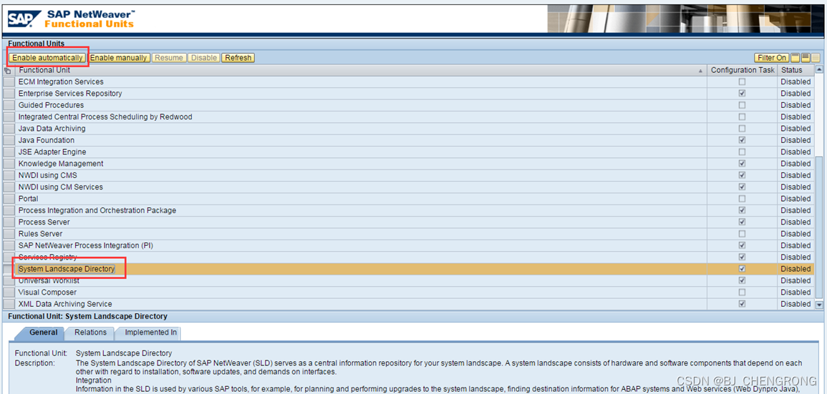Screen dimensions: 827x394
Task: Click the table scrollbar up arrow
Action: coord(819,69)
